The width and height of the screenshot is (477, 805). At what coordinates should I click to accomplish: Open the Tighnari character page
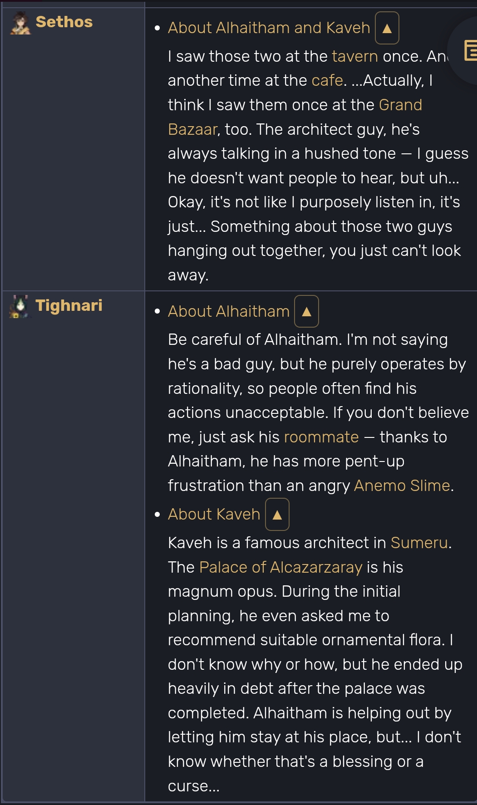[x=69, y=305]
